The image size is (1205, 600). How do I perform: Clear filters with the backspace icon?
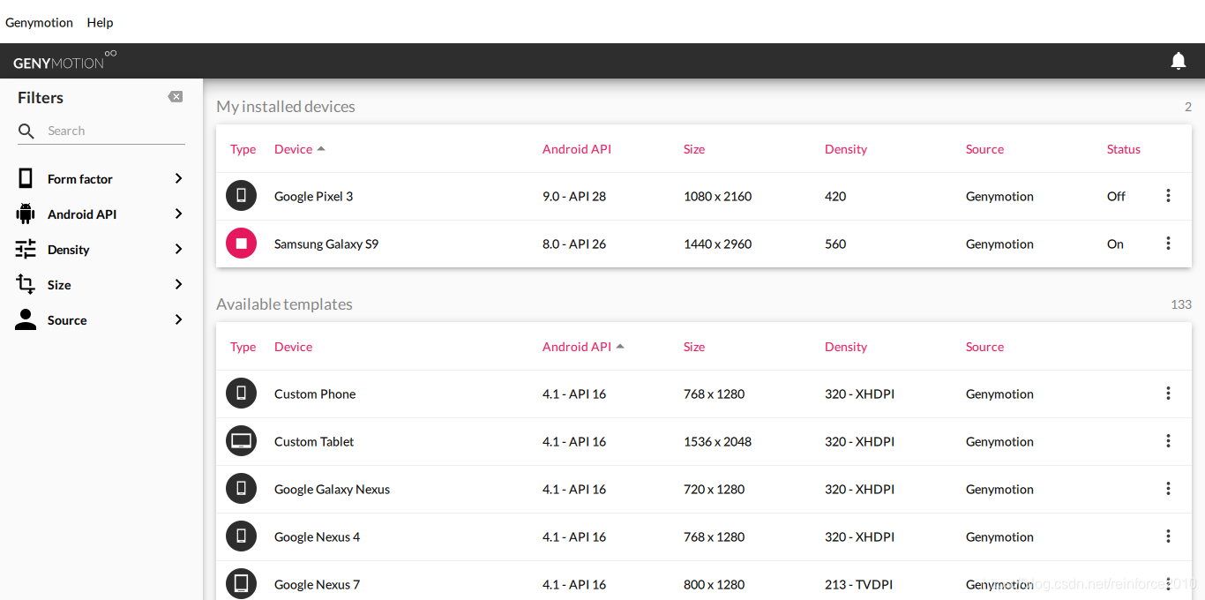point(176,97)
